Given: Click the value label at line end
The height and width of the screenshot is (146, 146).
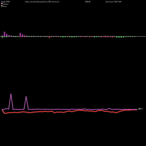Looking at the screenshot, I should [140, 109].
